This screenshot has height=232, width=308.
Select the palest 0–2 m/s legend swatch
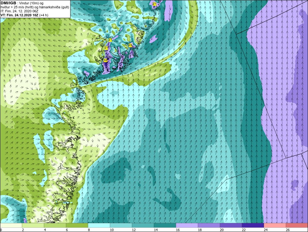(x=11, y=225)
